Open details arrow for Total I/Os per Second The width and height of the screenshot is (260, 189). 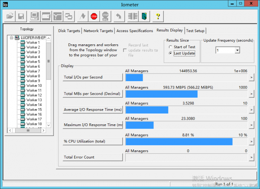tap(251, 77)
